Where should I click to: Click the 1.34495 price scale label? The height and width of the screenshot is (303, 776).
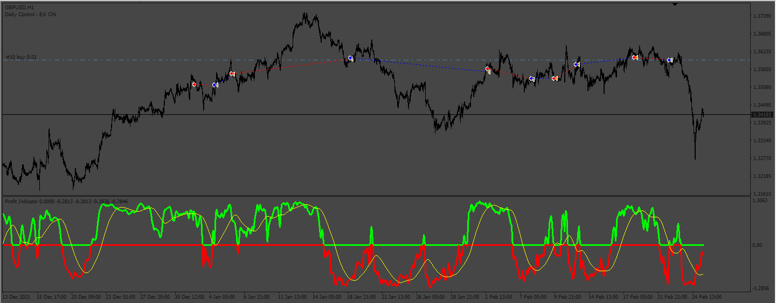[x=763, y=105]
